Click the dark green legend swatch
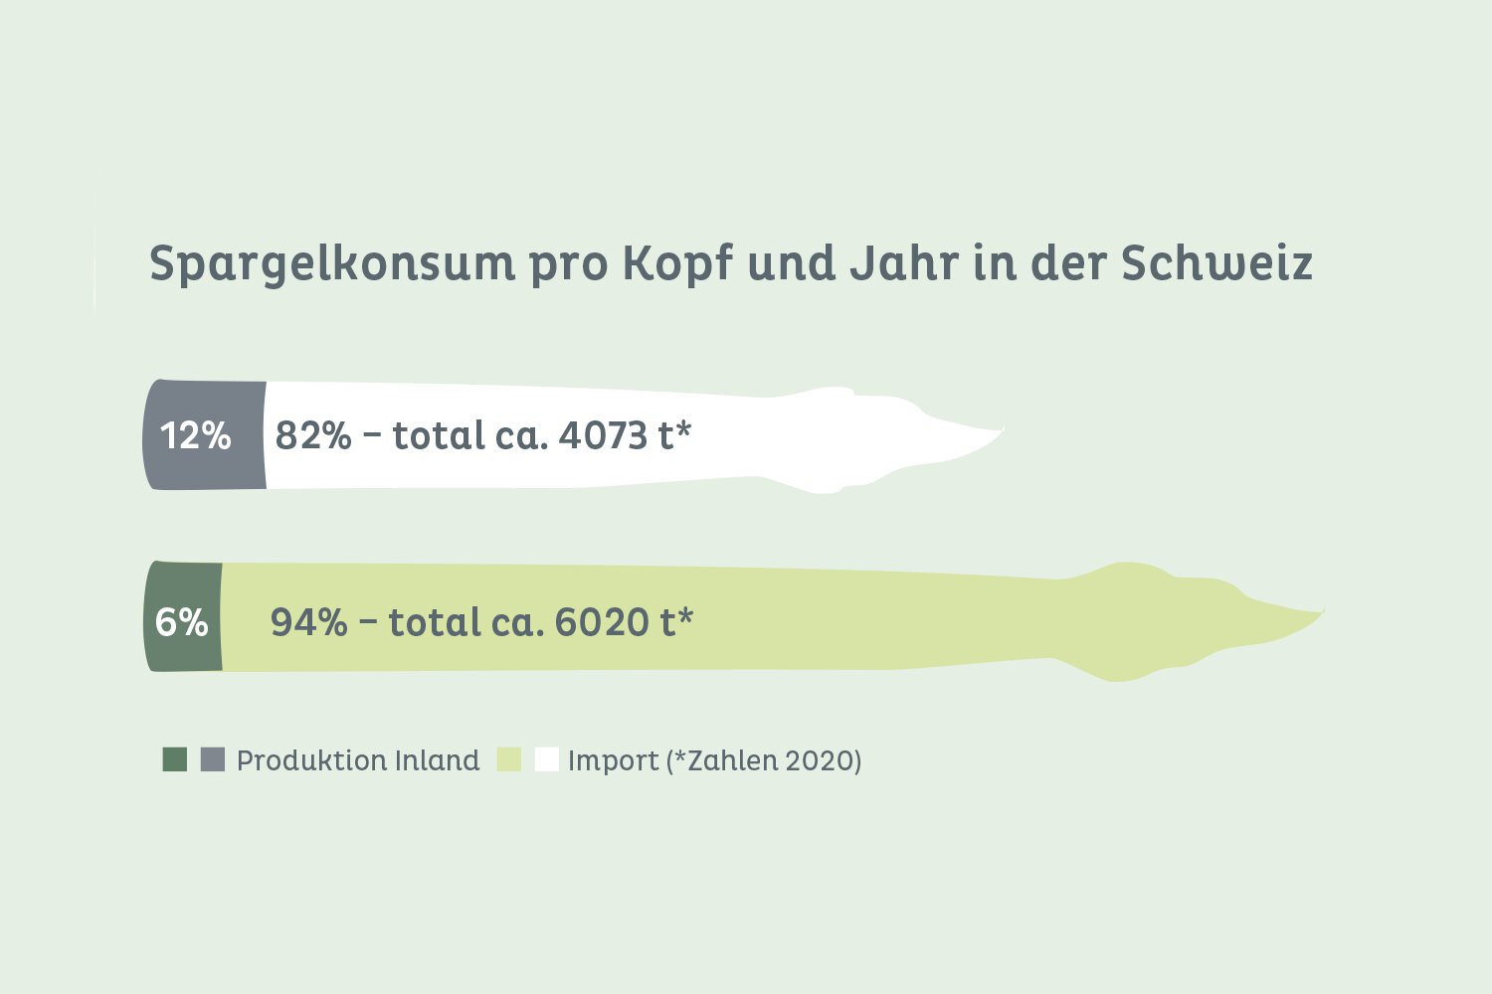The height and width of the screenshot is (994, 1492). point(175,759)
